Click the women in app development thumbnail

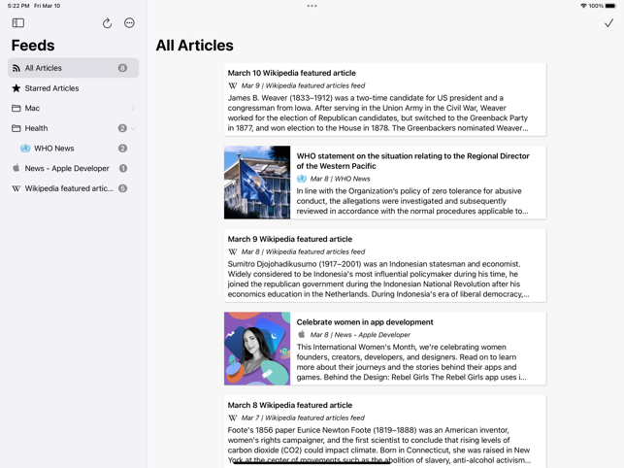pos(257,349)
